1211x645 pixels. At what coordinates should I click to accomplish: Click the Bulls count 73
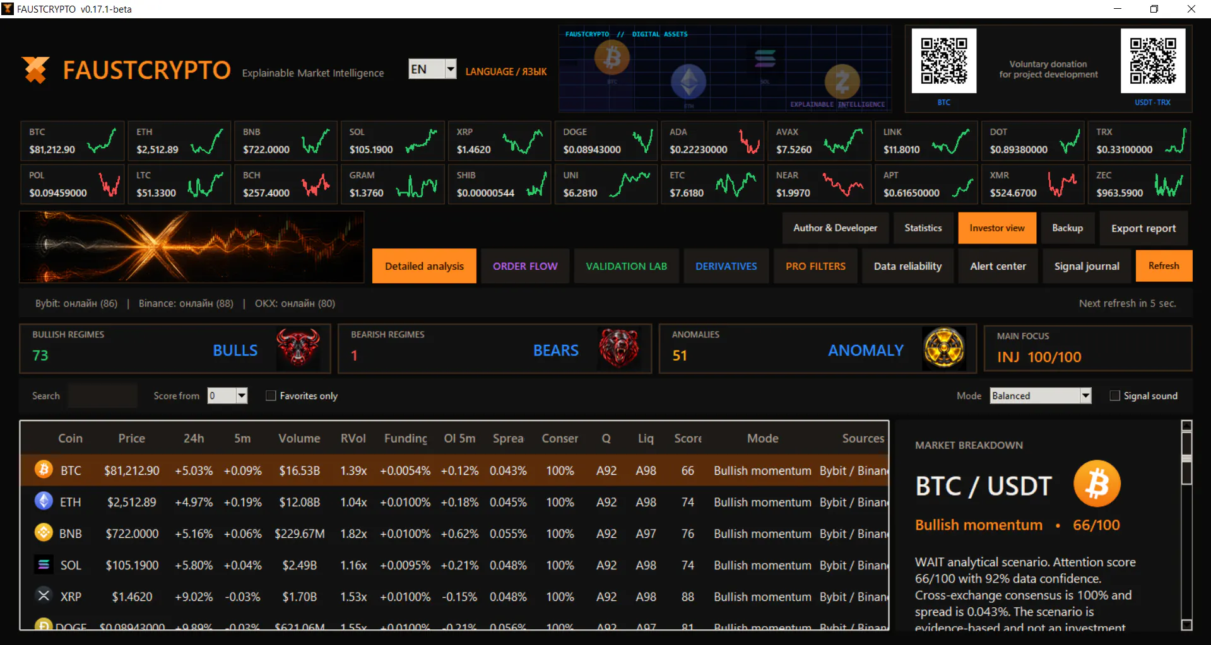(x=40, y=356)
